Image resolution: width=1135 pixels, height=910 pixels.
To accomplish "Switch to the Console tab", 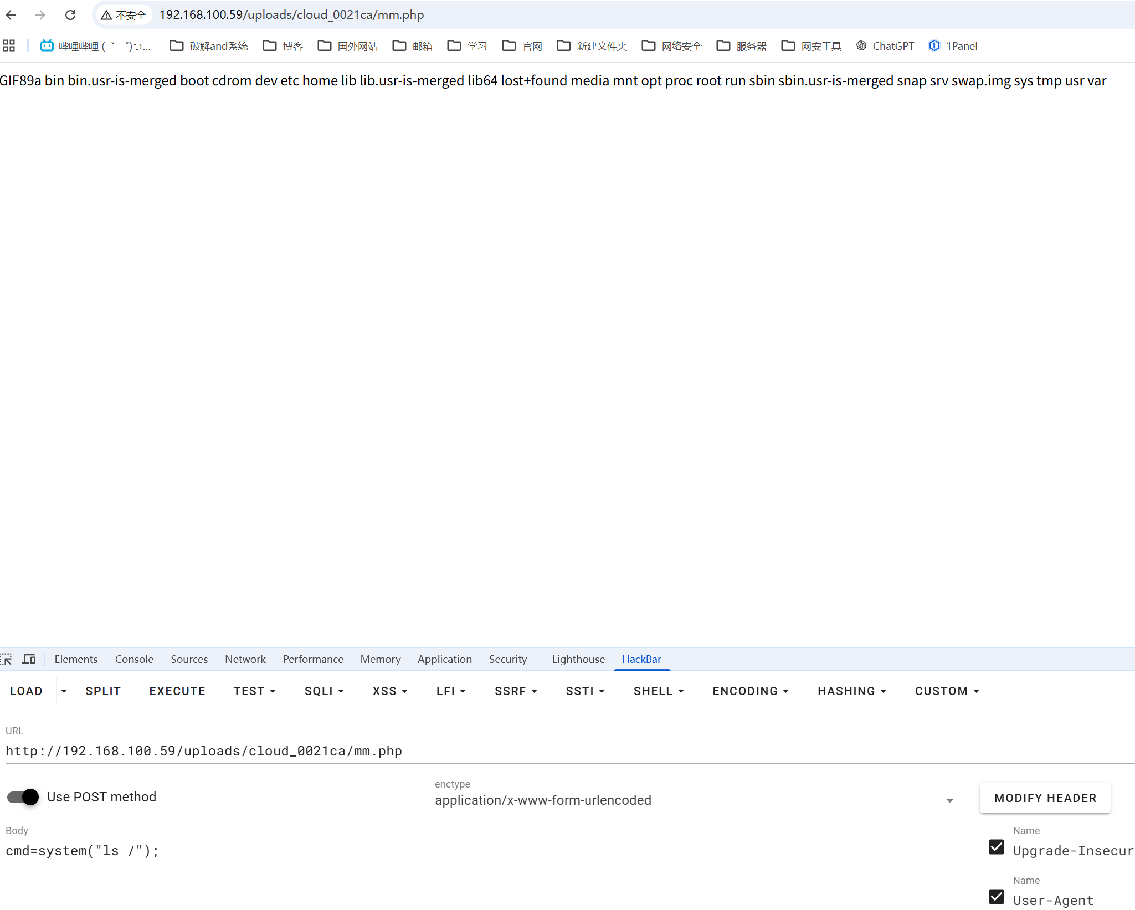I will (134, 659).
